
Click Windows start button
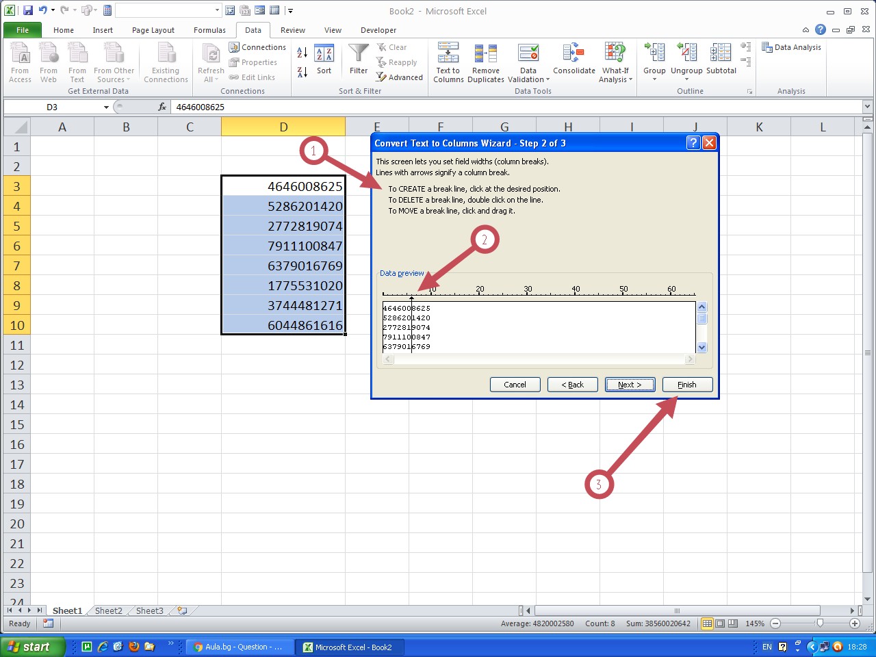33,647
